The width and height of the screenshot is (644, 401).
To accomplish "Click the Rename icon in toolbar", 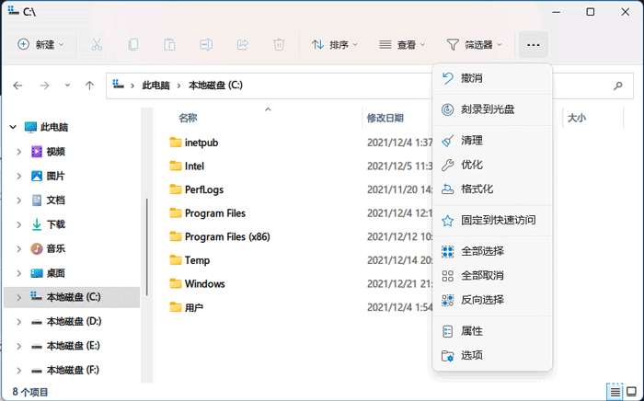I will [206, 44].
